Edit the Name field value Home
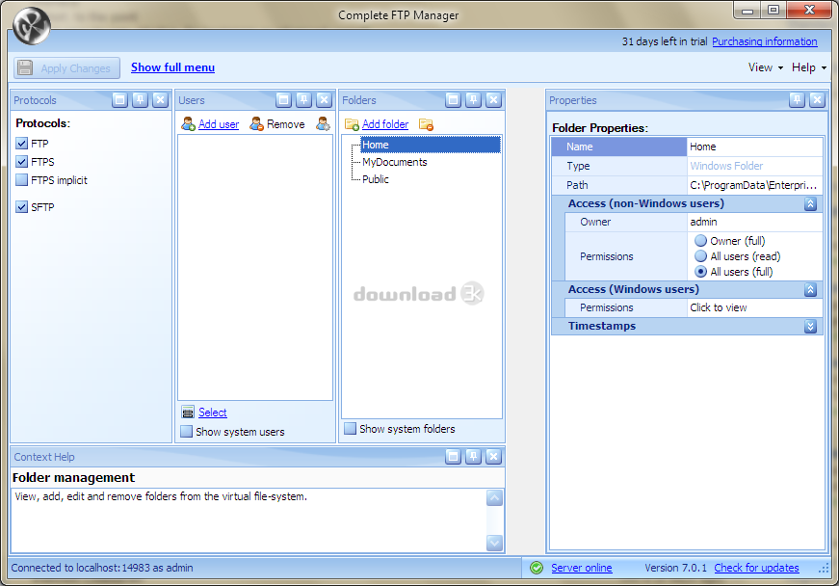 (x=754, y=146)
